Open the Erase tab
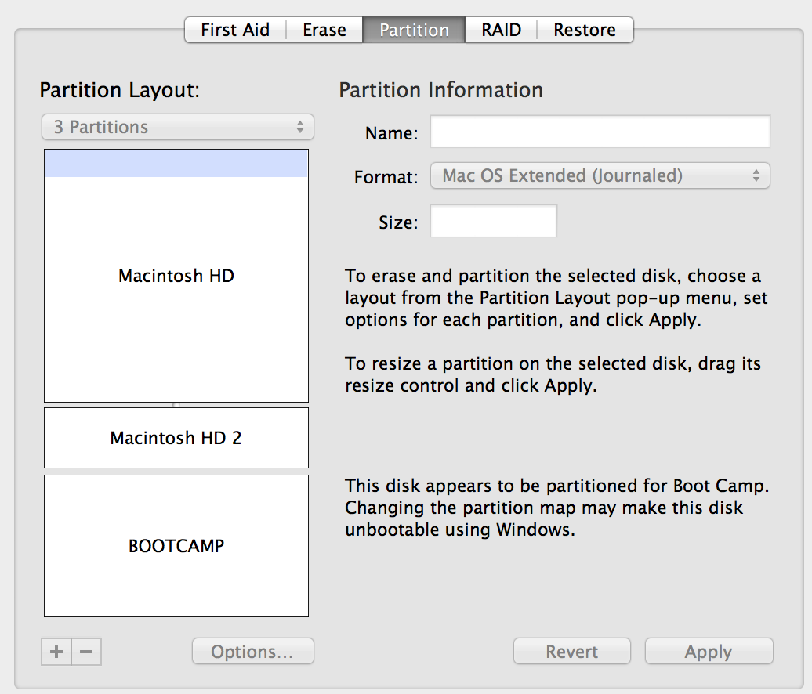 click(x=324, y=30)
